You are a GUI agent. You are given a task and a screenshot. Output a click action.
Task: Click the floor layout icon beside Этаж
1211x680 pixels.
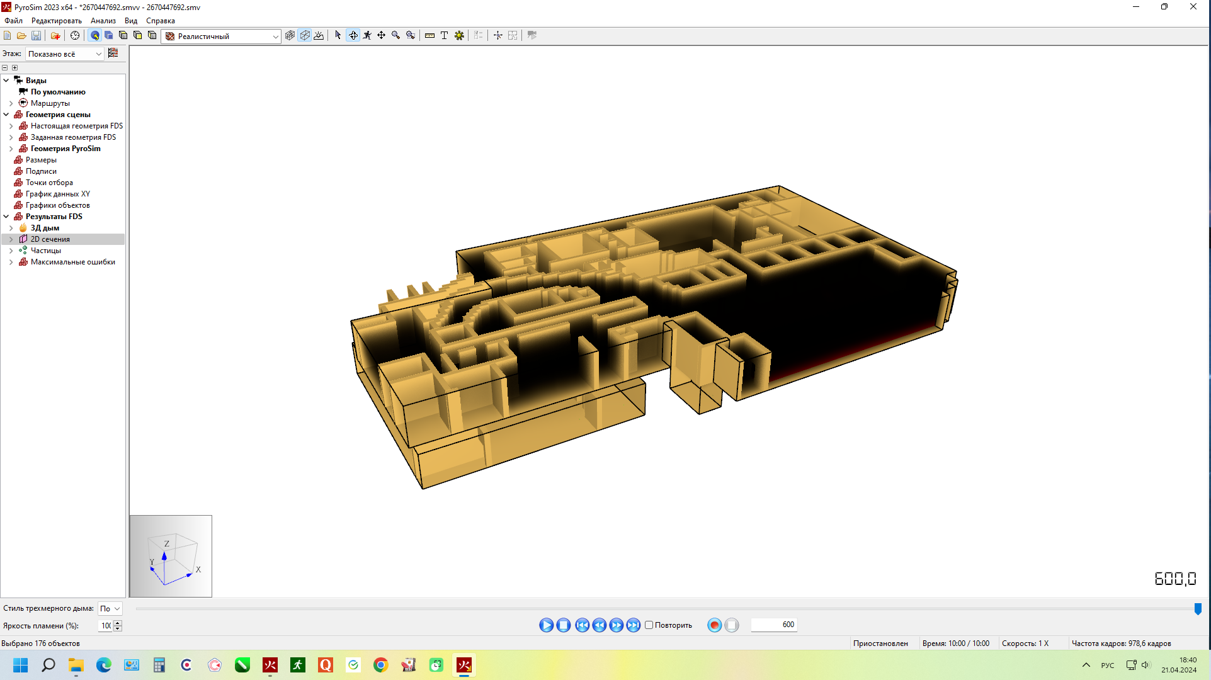point(113,54)
